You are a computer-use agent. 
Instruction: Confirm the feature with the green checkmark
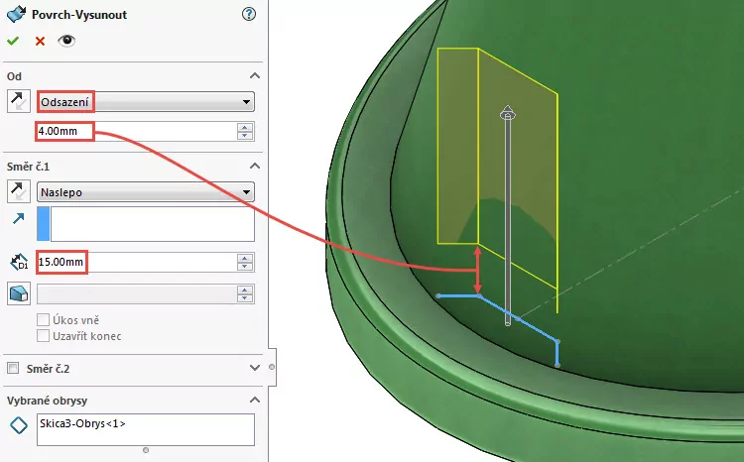pyautogui.click(x=13, y=42)
